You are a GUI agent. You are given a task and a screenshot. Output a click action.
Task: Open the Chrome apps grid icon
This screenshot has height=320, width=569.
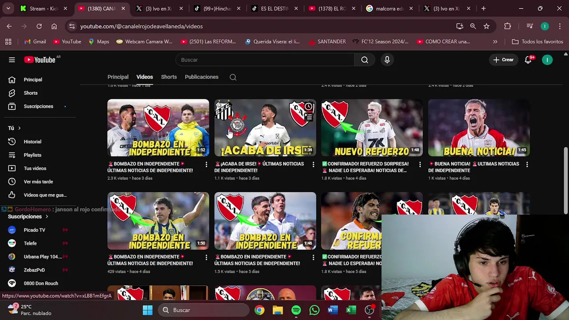click(8, 41)
